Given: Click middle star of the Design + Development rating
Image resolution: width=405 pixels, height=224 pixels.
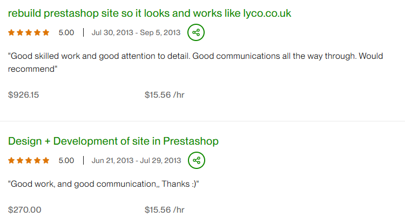Looking at the screenshot, I should tap(29, 160).
